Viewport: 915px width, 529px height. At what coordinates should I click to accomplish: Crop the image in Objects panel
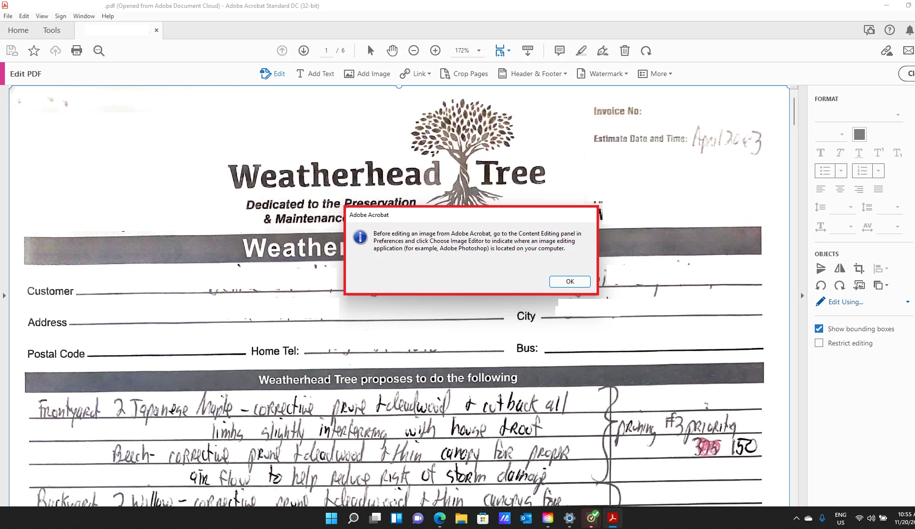[859, 268]
